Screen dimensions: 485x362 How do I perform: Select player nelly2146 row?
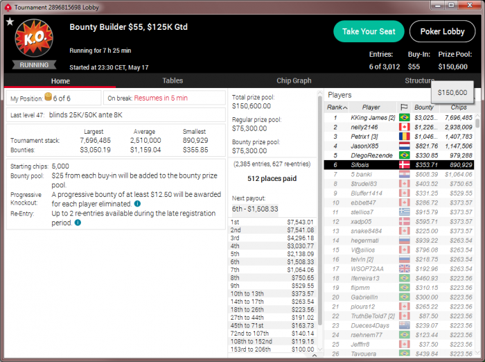(x=399, y=127)
